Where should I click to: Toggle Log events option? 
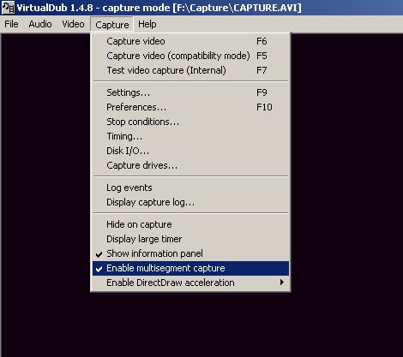[x=190, y=187]
